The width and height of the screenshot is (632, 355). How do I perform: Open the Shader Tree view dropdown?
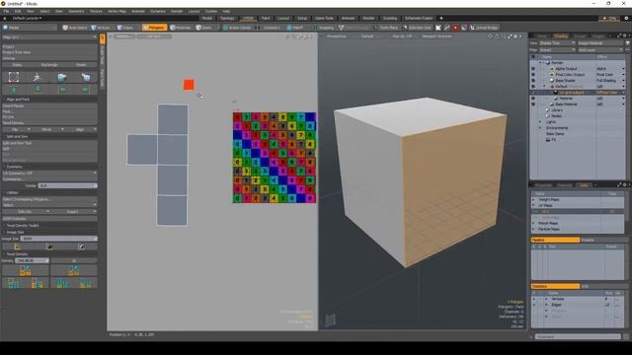(557, 43)
